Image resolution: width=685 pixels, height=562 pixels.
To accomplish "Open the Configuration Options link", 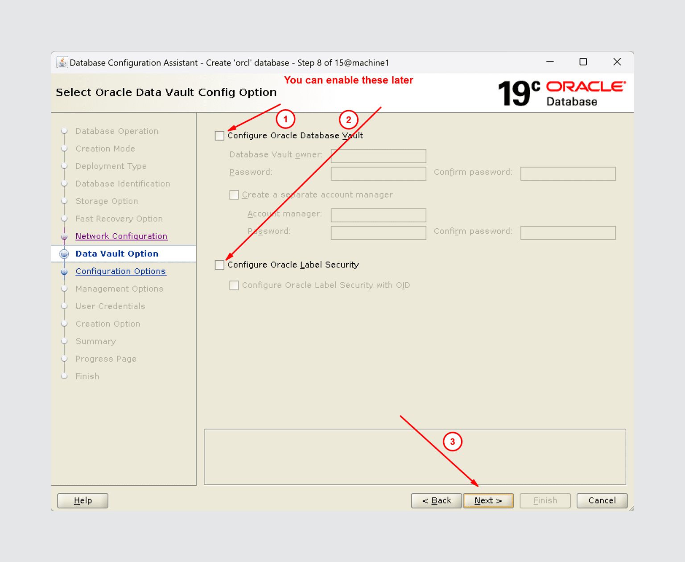I will [x=120, y=271].
